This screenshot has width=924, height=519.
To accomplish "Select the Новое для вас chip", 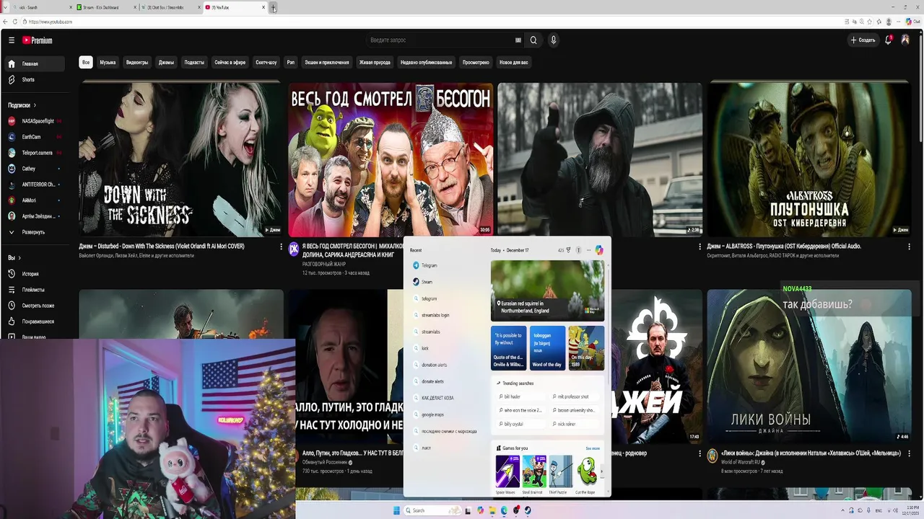I will pos(514,63).
